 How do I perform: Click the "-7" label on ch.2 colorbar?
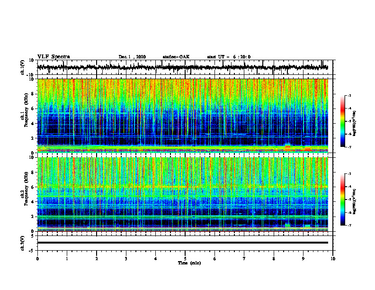tap(349, 225)
